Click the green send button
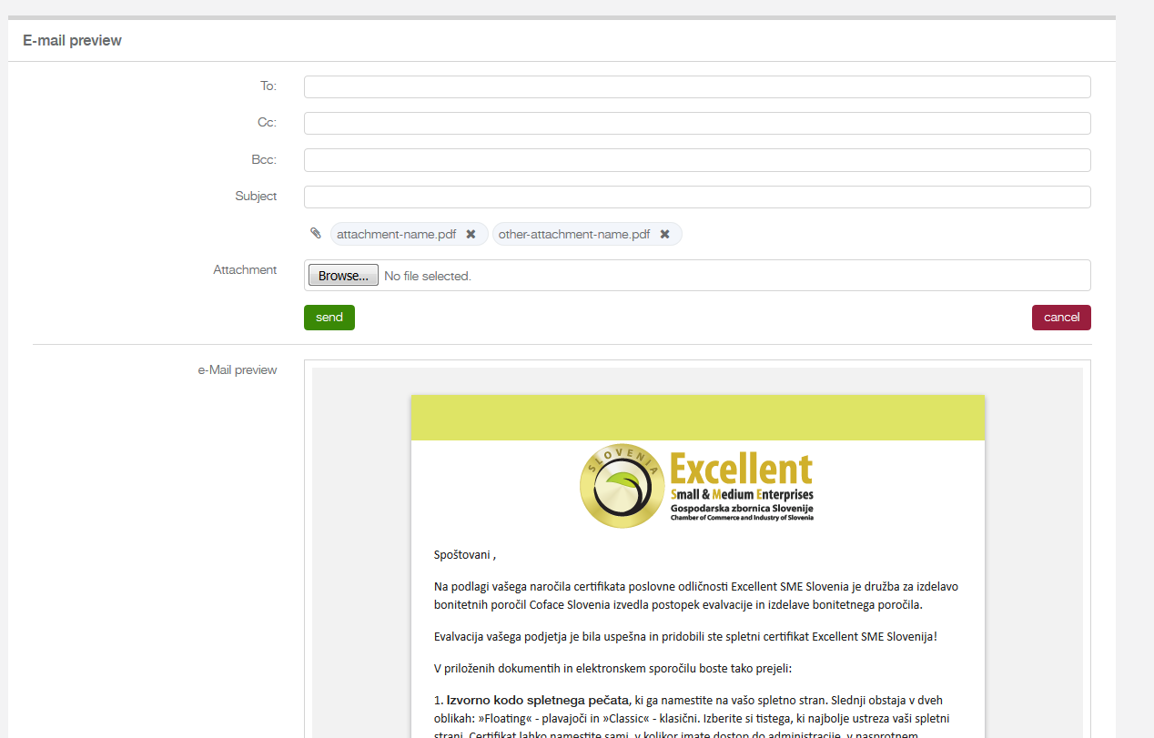The height and width of the screenshot is (738, 1154). click(x=329, y=318)
